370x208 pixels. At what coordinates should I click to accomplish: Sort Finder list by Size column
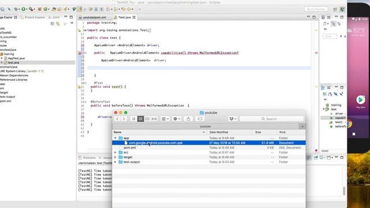(264, 132)
